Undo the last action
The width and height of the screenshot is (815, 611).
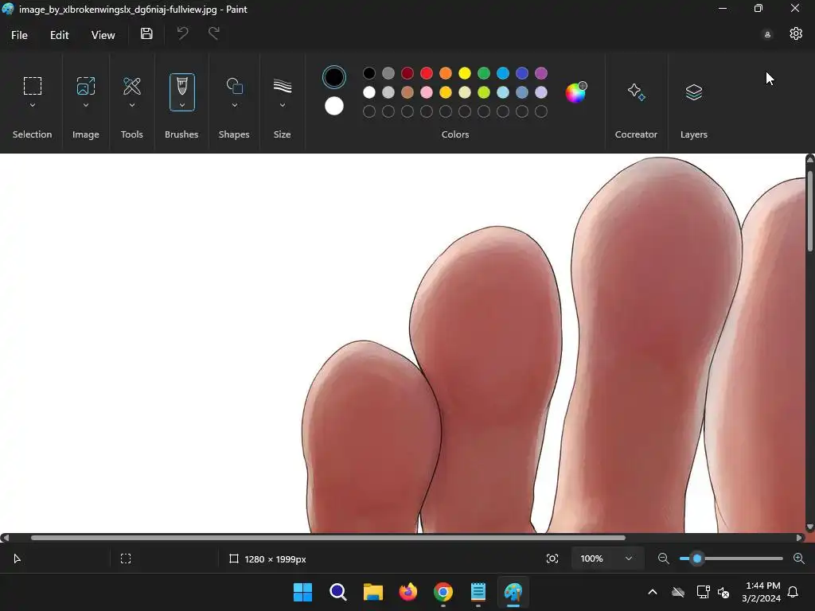(182, 33)
